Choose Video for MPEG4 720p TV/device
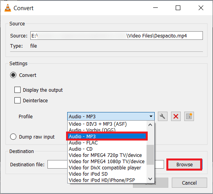This screenshot has height=194, width=213. tap(107, 155)
